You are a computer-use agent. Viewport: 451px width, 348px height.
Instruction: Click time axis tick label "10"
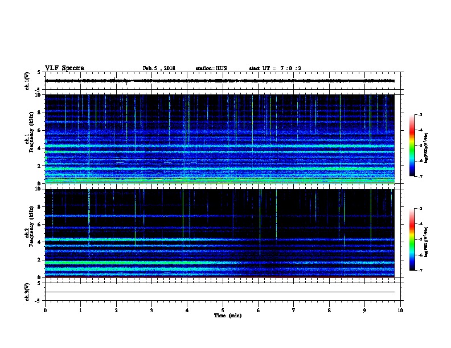pyautogui.click(x=400, y=310)
